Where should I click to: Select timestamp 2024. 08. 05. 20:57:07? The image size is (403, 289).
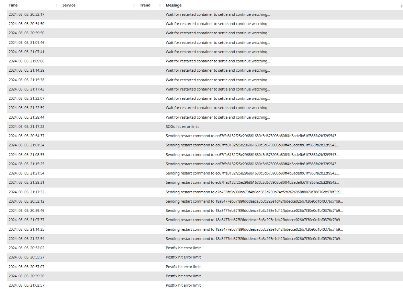26,267
